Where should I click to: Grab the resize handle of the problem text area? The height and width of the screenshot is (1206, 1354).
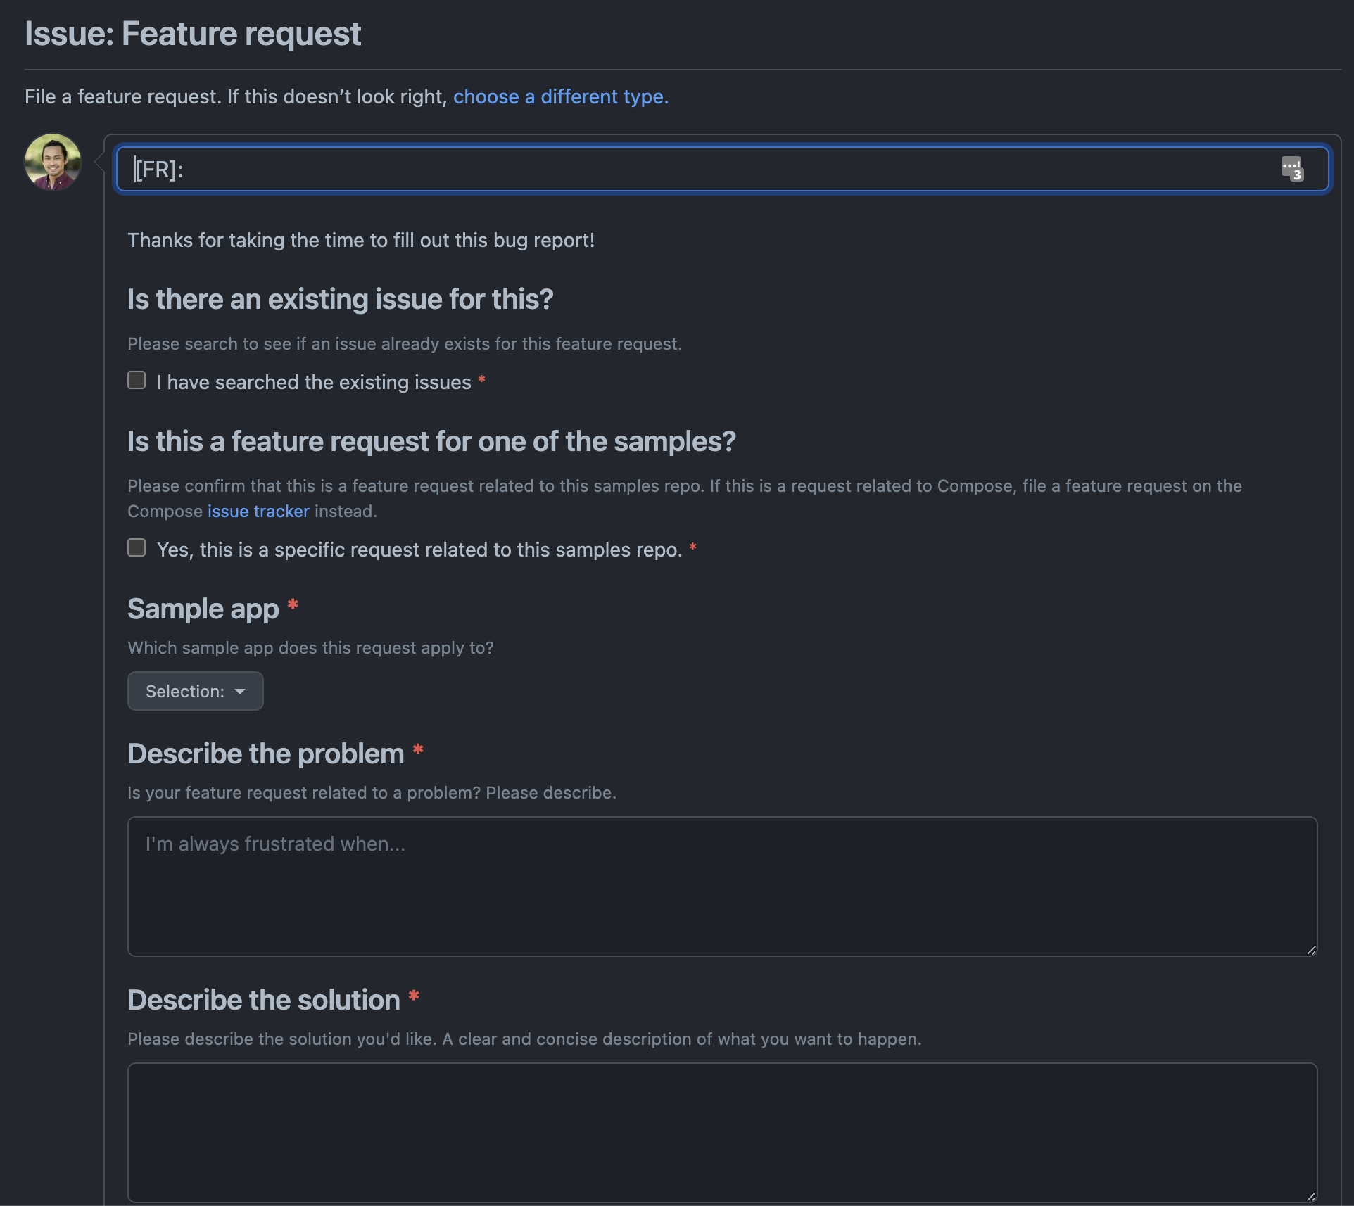tap(1311, 951)
